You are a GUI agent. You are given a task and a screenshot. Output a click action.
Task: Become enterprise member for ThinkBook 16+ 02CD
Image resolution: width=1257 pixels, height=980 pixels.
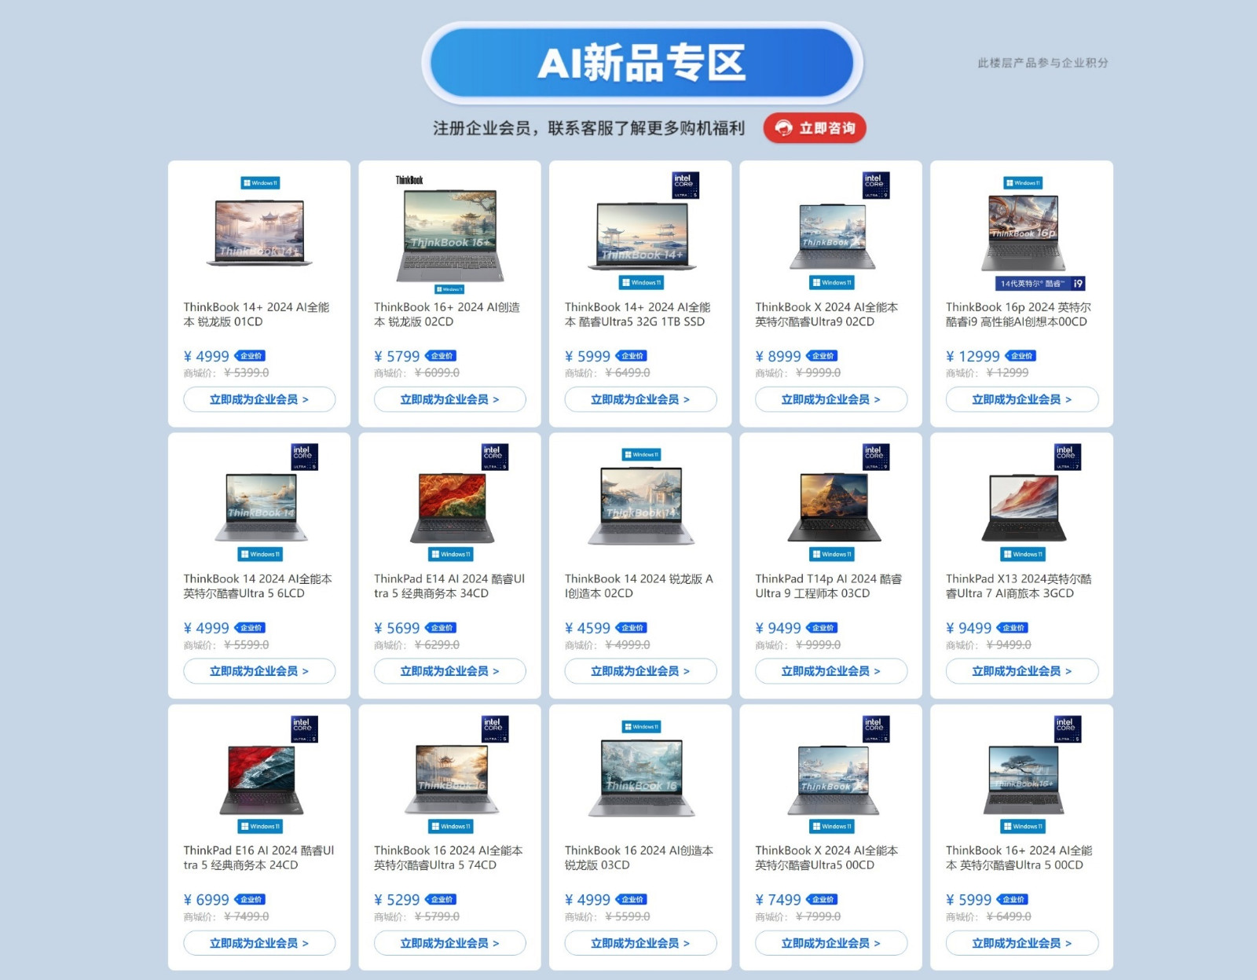pos(450,399)
